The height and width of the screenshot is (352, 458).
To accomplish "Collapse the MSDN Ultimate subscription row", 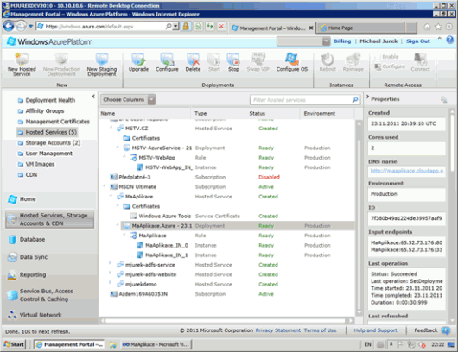I will (x=105, y=185).
